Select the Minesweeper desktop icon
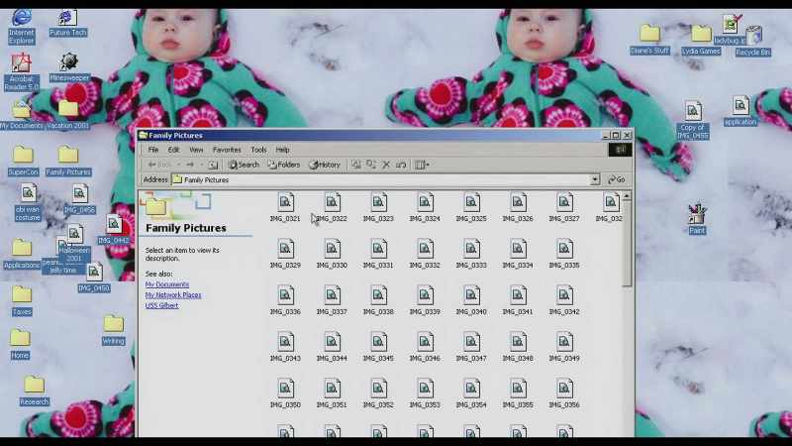 click(x=69, y=67)
